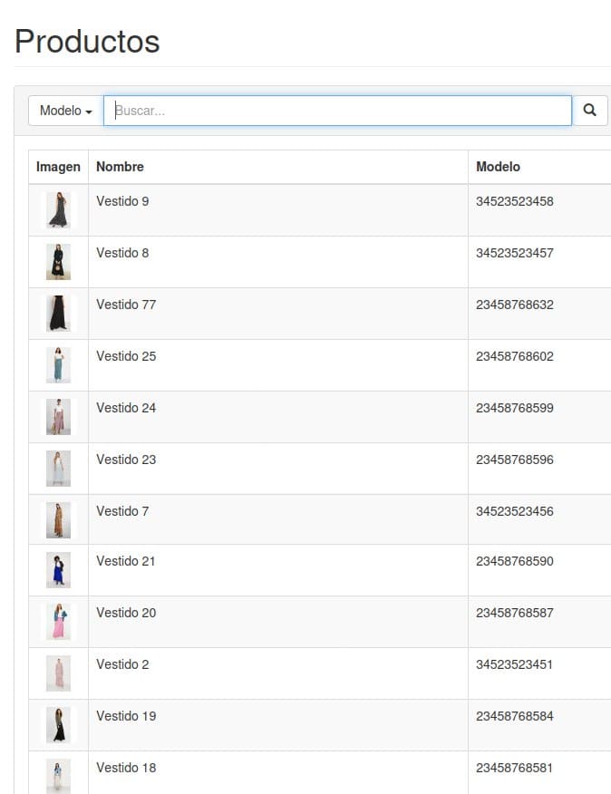Click model number 34523523458
The width and height of the screenshot is (611, 794).
click(x=514, y=201)
